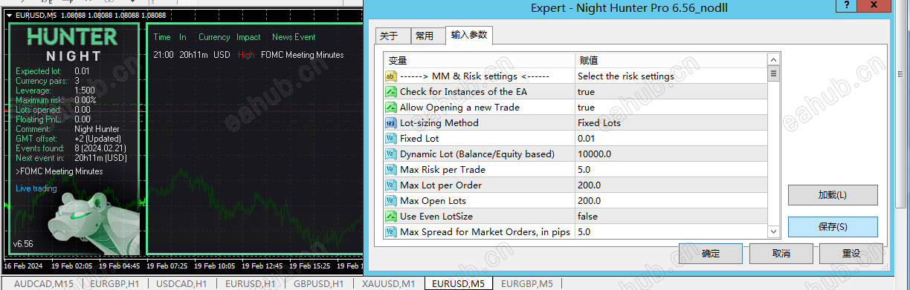
Task: Click the 取消 cancel button
Action: tap(781, 253)
